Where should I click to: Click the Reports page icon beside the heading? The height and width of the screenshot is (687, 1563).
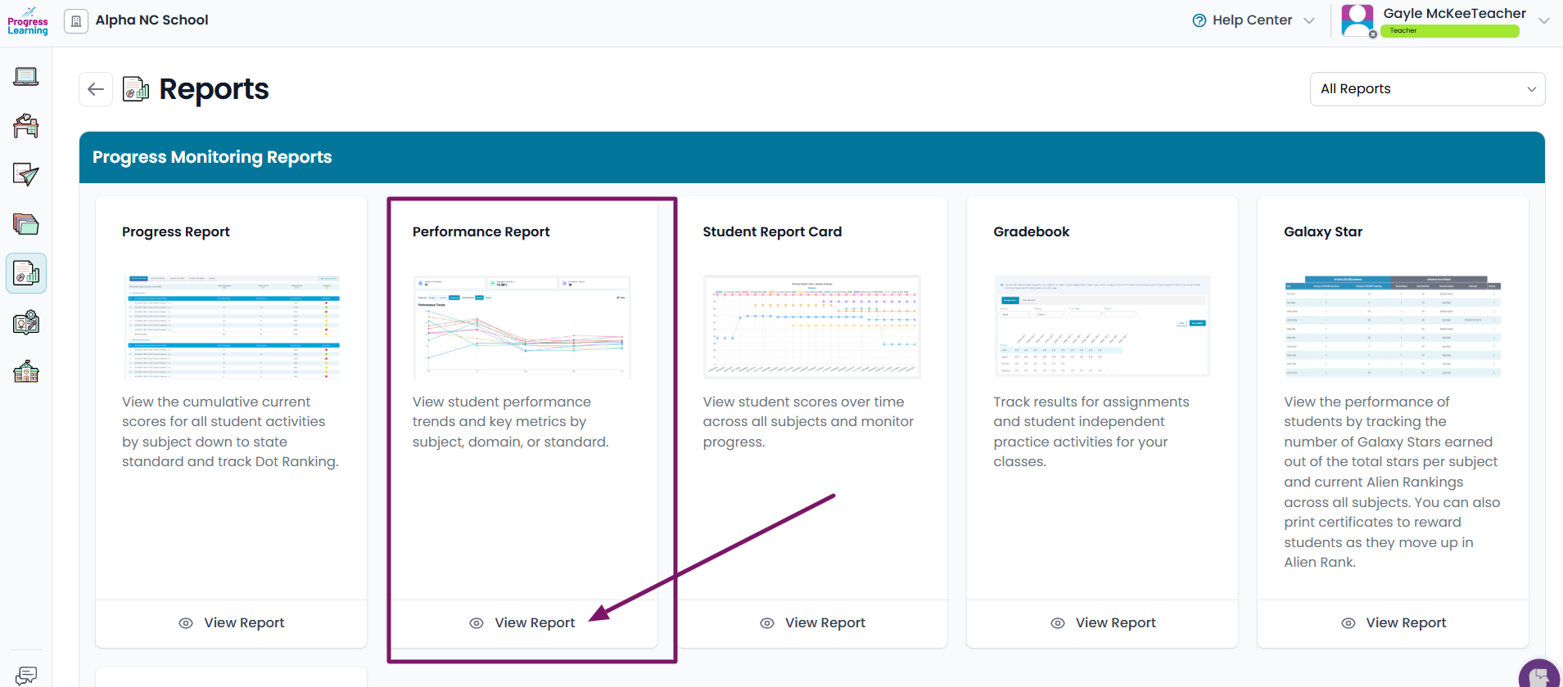[136, 89]
